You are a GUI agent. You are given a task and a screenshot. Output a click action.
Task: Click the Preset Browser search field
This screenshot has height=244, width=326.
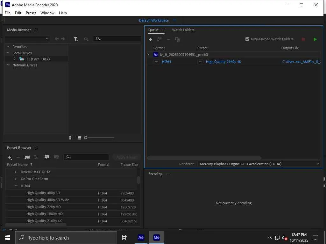coord(86,157)
